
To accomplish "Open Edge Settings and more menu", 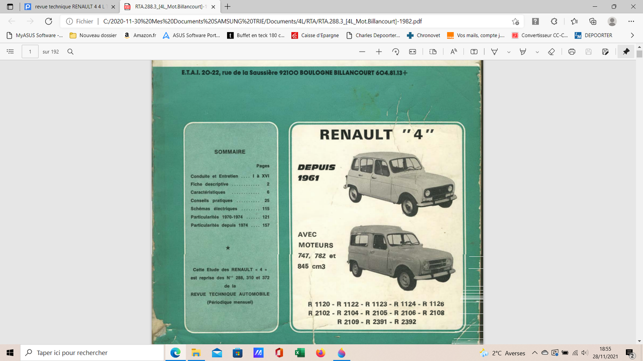I will (631, 21).
